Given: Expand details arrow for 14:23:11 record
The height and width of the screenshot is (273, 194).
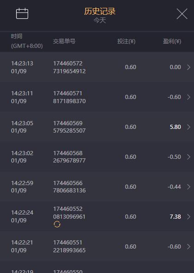Looking at the screenshot, I should [188, 97].
